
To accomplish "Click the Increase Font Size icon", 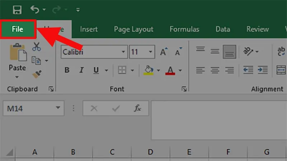I will click(164, 52).
